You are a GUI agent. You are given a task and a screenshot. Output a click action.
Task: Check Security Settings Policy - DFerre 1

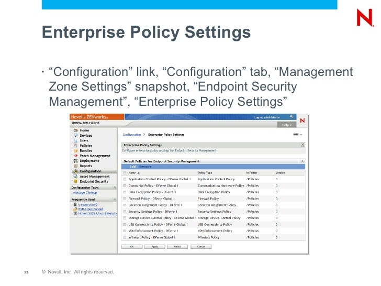(125, 212)
